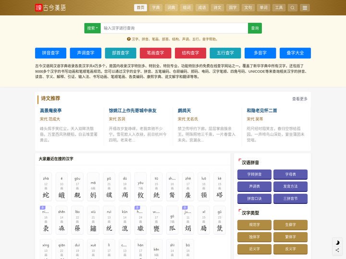Open the character card with pinyin xiù
This screenshot has height=259, width=346.
93,220
